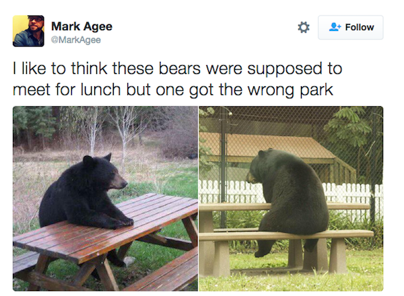Open the right photo with the concrete bench
404x296 pixels.
tap(291, 198)
